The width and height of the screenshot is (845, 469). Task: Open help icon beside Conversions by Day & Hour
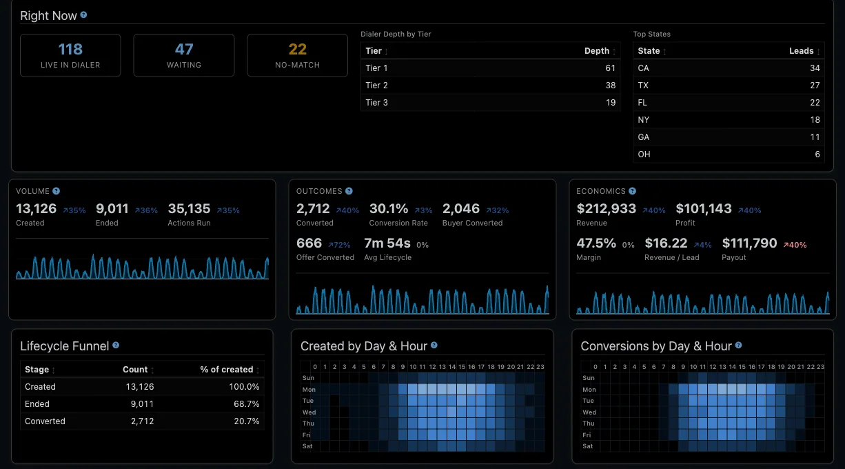[x=738, y=346]
